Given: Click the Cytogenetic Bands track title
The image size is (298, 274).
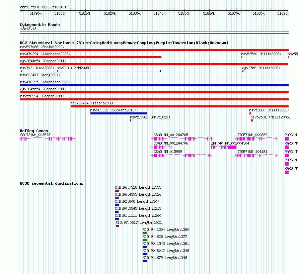Looking at the screenshot, I should click(40, 25).
